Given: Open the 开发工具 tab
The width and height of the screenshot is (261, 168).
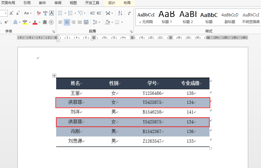Looking at the screenshot, I should point(92,3).
